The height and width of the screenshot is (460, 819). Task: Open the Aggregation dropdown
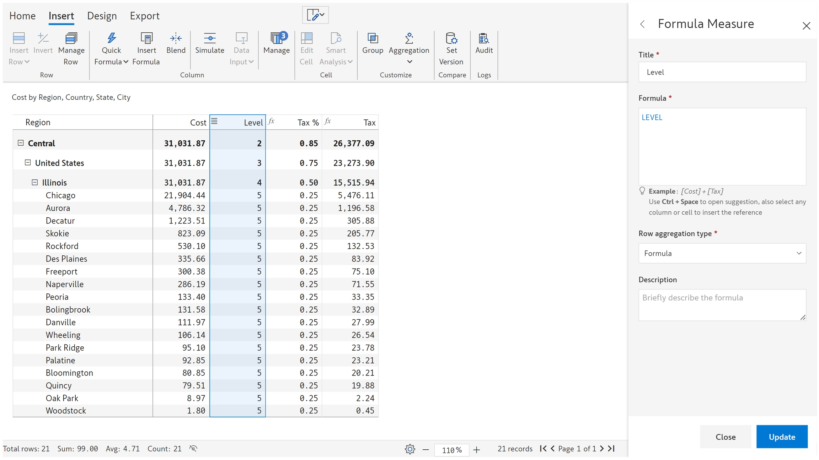pyautogui.click(x=409, y=62)
